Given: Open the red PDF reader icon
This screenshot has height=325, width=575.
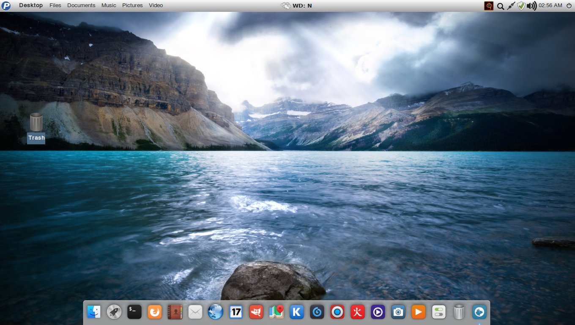Looking at the screenshot, I should pos(358,312).
